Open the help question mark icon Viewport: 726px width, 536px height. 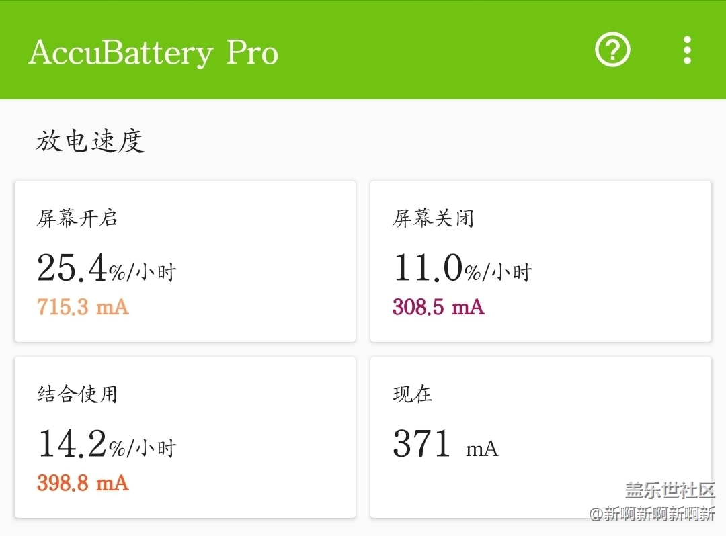tap(612, 50)
